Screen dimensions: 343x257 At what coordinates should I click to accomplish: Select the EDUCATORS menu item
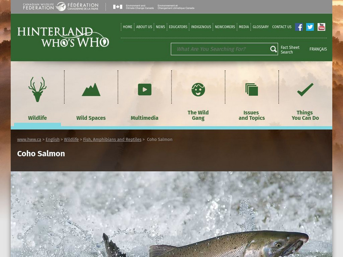(x=178, y=27)
